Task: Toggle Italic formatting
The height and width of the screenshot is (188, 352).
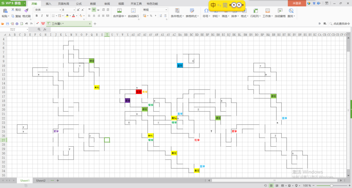Action: click(42, 16)
